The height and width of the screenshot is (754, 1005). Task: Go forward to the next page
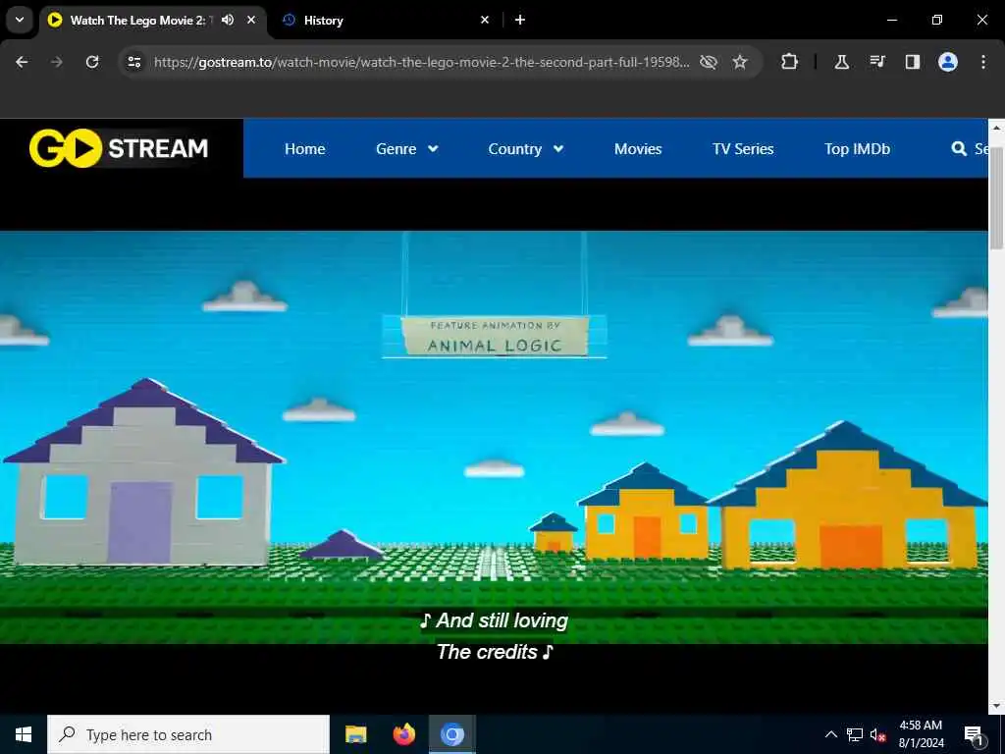57,62
